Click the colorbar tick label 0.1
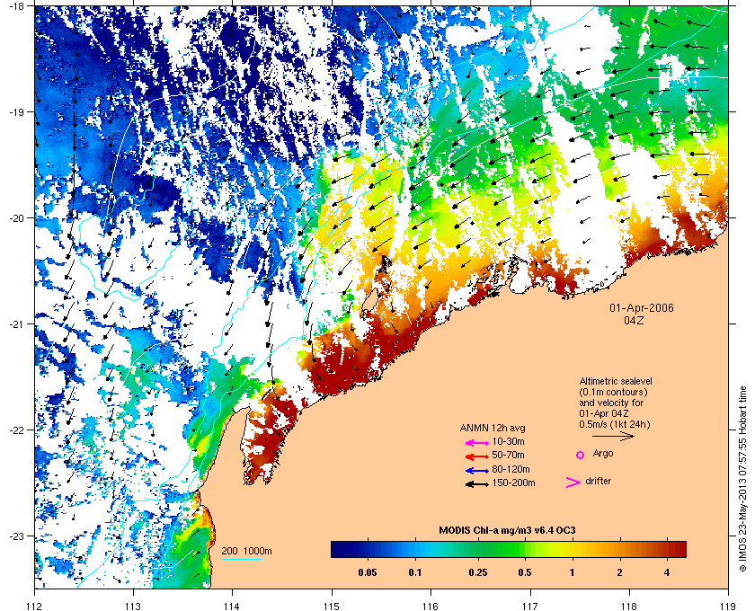Screen dimensions: 755x611 point(415,573)
